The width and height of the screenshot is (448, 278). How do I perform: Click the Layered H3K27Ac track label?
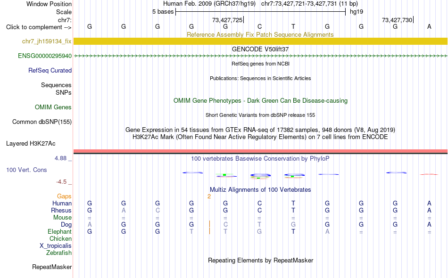(31, 144)
